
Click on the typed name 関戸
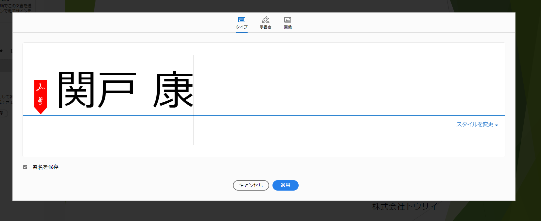pyautogui.click(x=96, y=90)
